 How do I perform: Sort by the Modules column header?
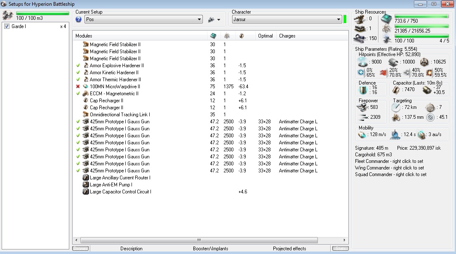click(x=84, y=36)
